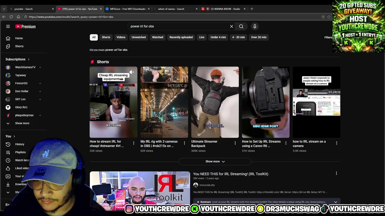Click the browser home icon
This screenshot has height=216, width=385.
[18, 17]
